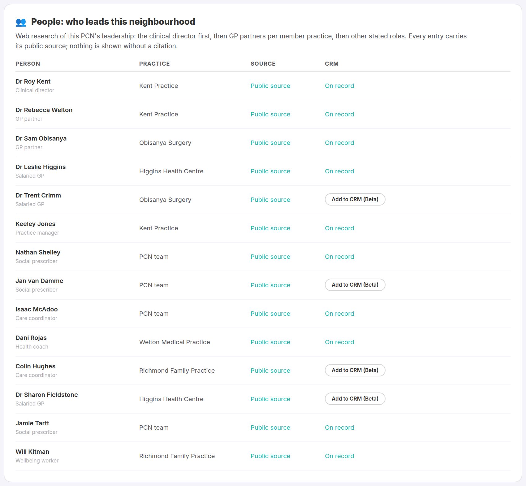This screenshot has height=486, width=526.
Task: Add Dr Sharon Fieldstone to CRM
Action: pyautogui.click(x=355, y=399)
